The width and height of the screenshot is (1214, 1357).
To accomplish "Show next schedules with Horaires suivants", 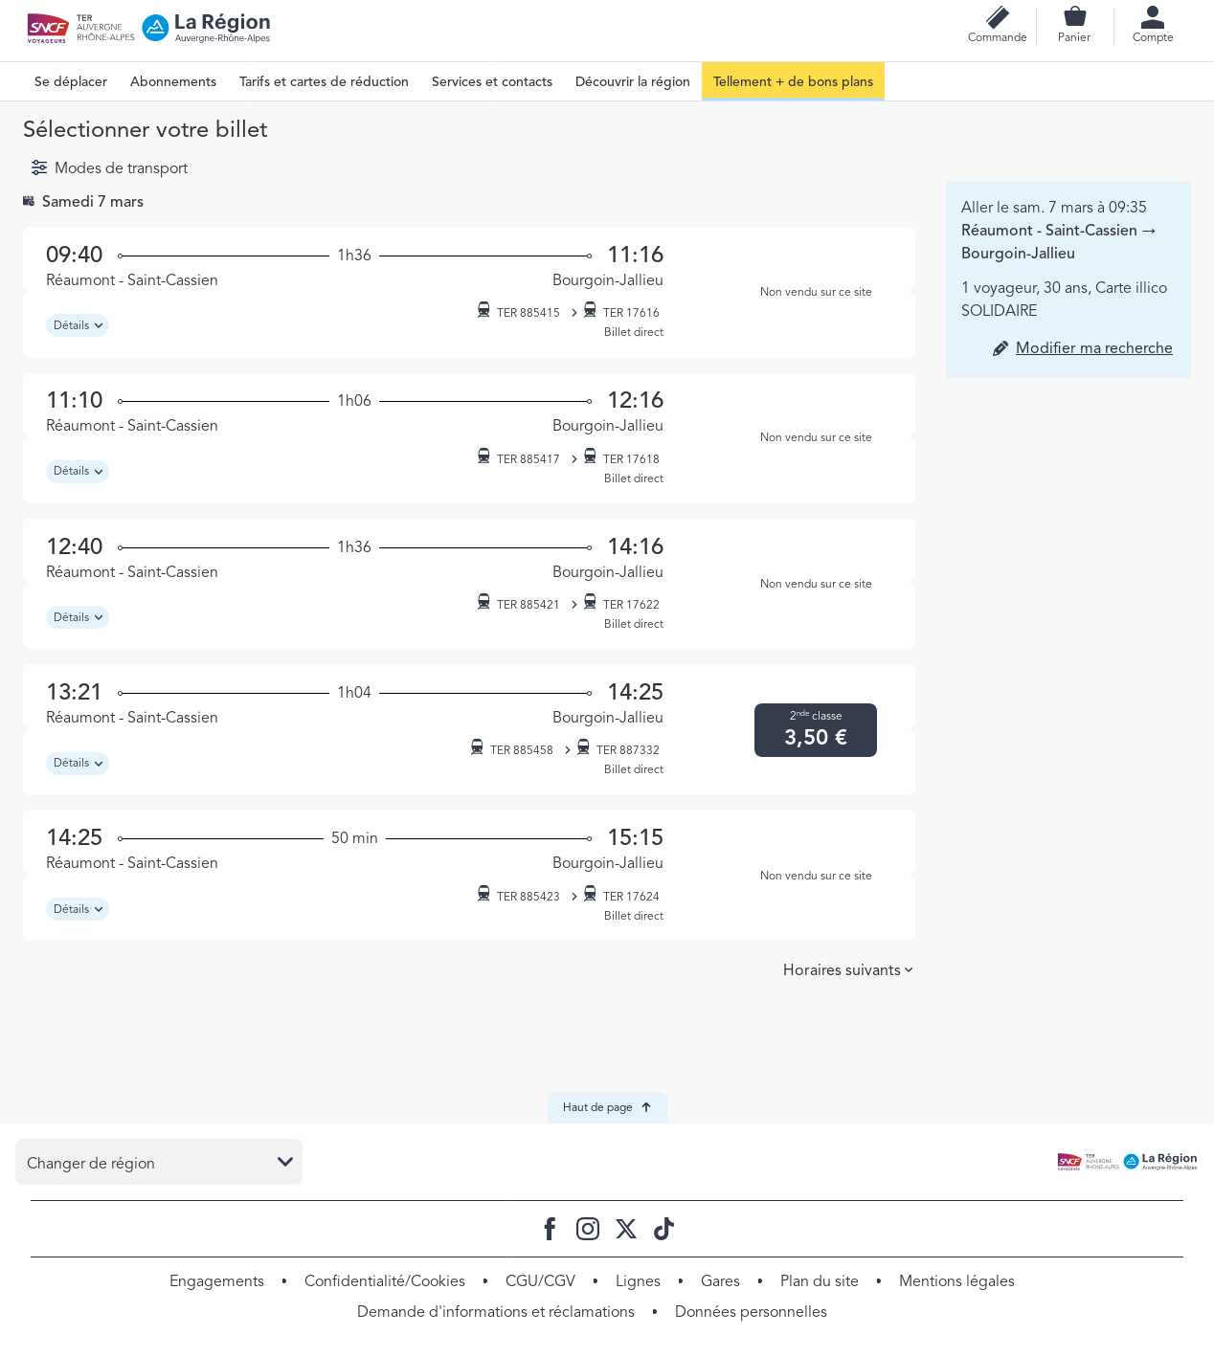I will [x=847, y=970].
